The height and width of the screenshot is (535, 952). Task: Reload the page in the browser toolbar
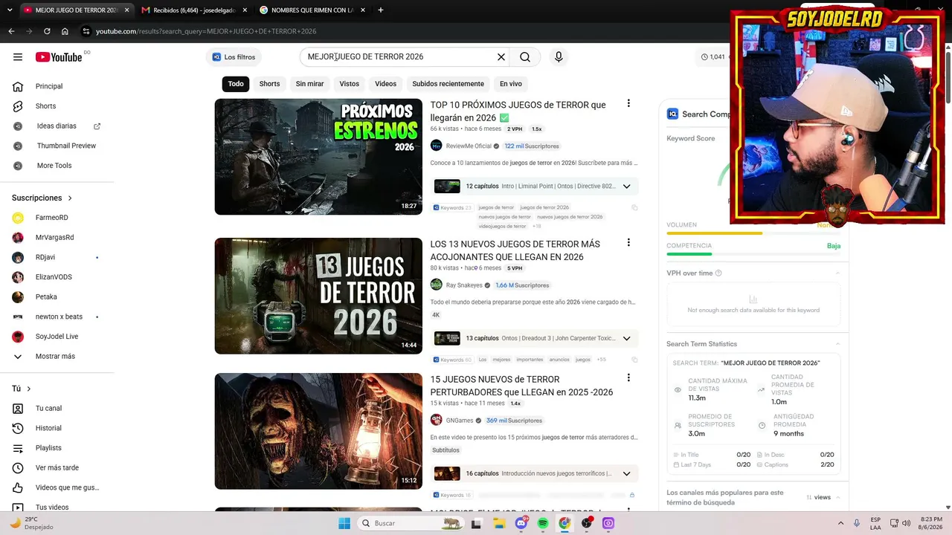(x=47, y=31)
